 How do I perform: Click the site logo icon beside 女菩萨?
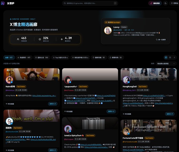(3, 3)
